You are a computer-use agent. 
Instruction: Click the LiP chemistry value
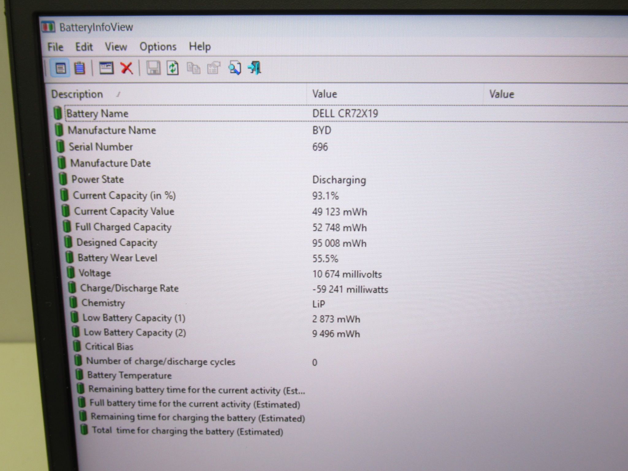(319, 304)
